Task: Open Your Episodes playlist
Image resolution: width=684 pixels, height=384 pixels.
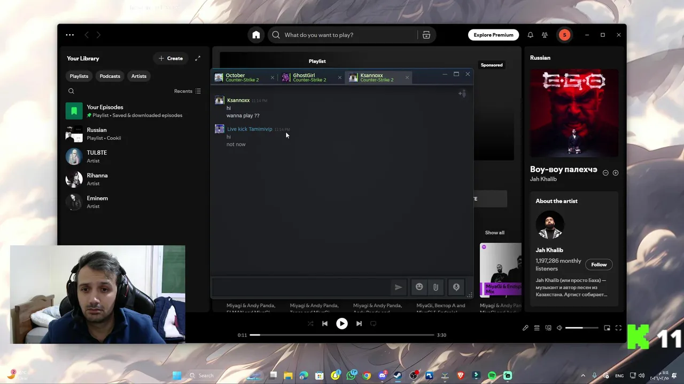Action: 134,111
